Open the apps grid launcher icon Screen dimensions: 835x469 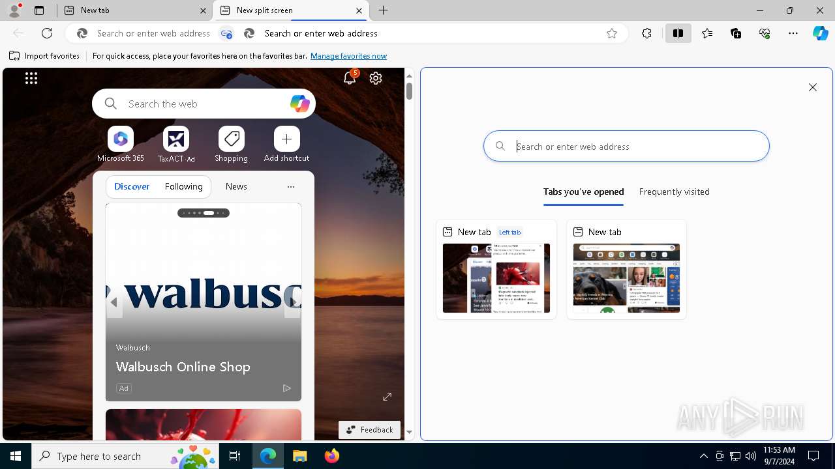point(31,78)
